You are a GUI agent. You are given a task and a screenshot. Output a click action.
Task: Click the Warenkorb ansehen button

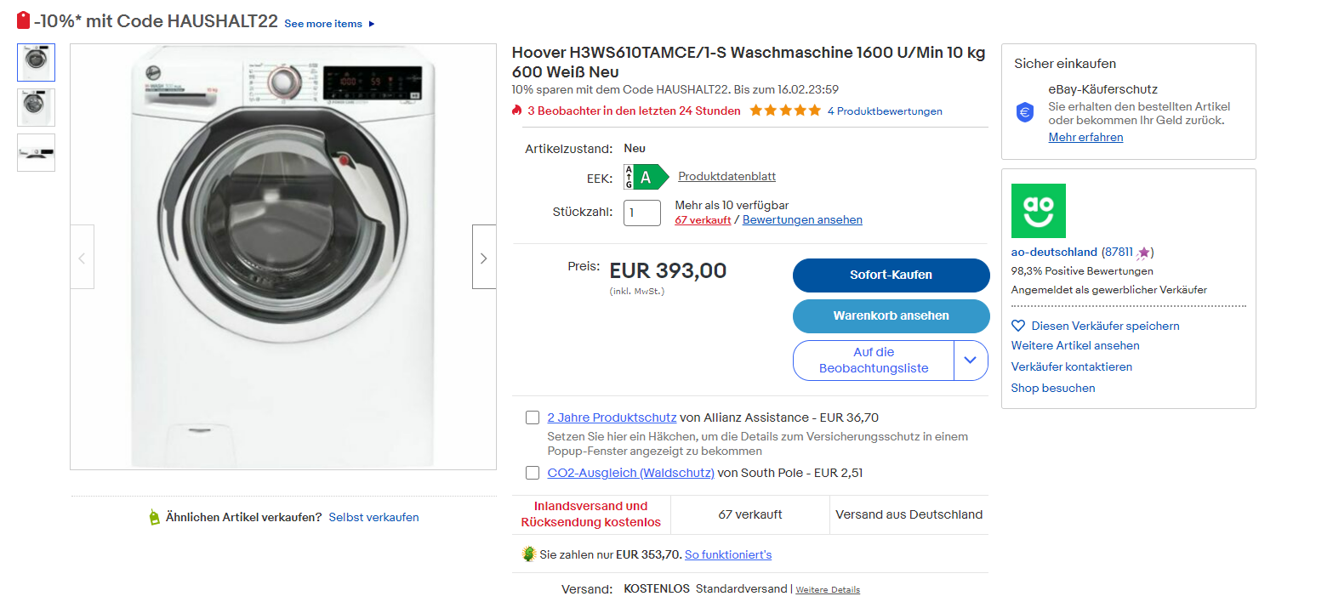892,315
